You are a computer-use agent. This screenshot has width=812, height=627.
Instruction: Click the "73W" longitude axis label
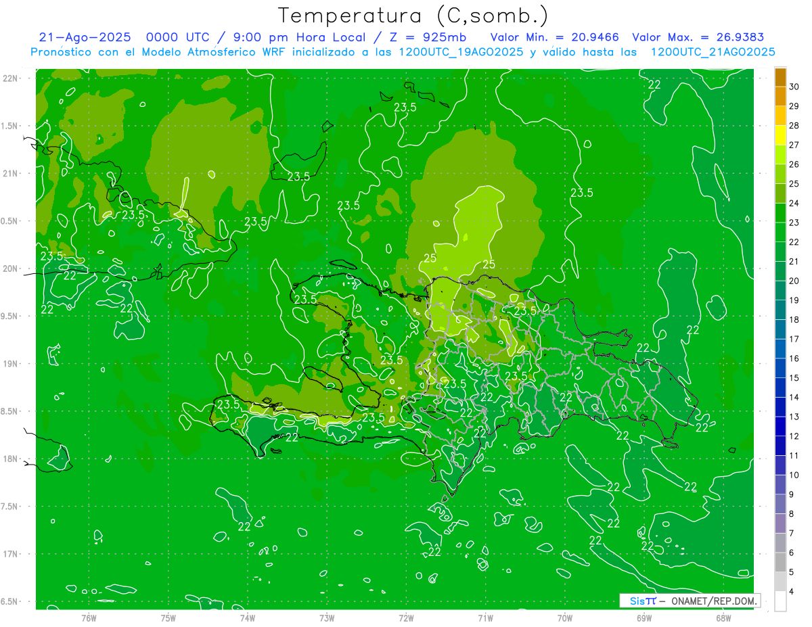[327, 618]
